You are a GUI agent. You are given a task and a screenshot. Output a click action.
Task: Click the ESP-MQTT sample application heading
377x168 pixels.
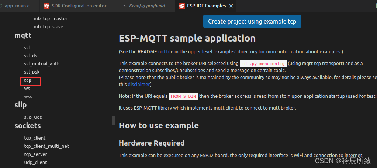coord(187,38)
